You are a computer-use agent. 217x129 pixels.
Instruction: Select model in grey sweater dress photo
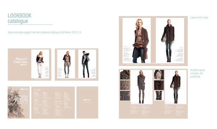142,87
